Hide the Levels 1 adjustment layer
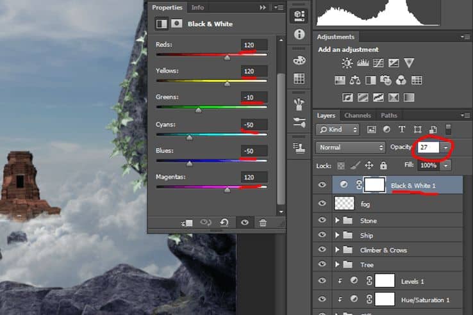473x315 pixels. (x=322, y=280)
